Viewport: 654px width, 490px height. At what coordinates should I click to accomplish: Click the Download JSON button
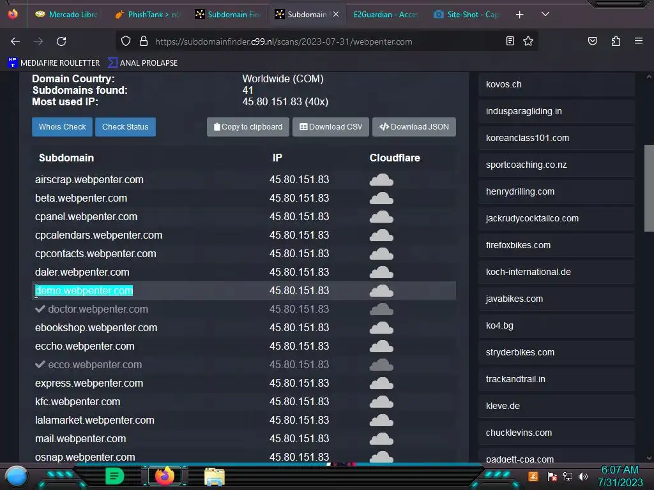(x=414, y=127)
